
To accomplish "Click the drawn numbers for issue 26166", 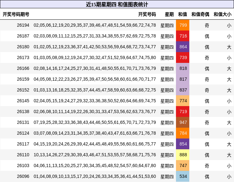I will tap(95, 68).
